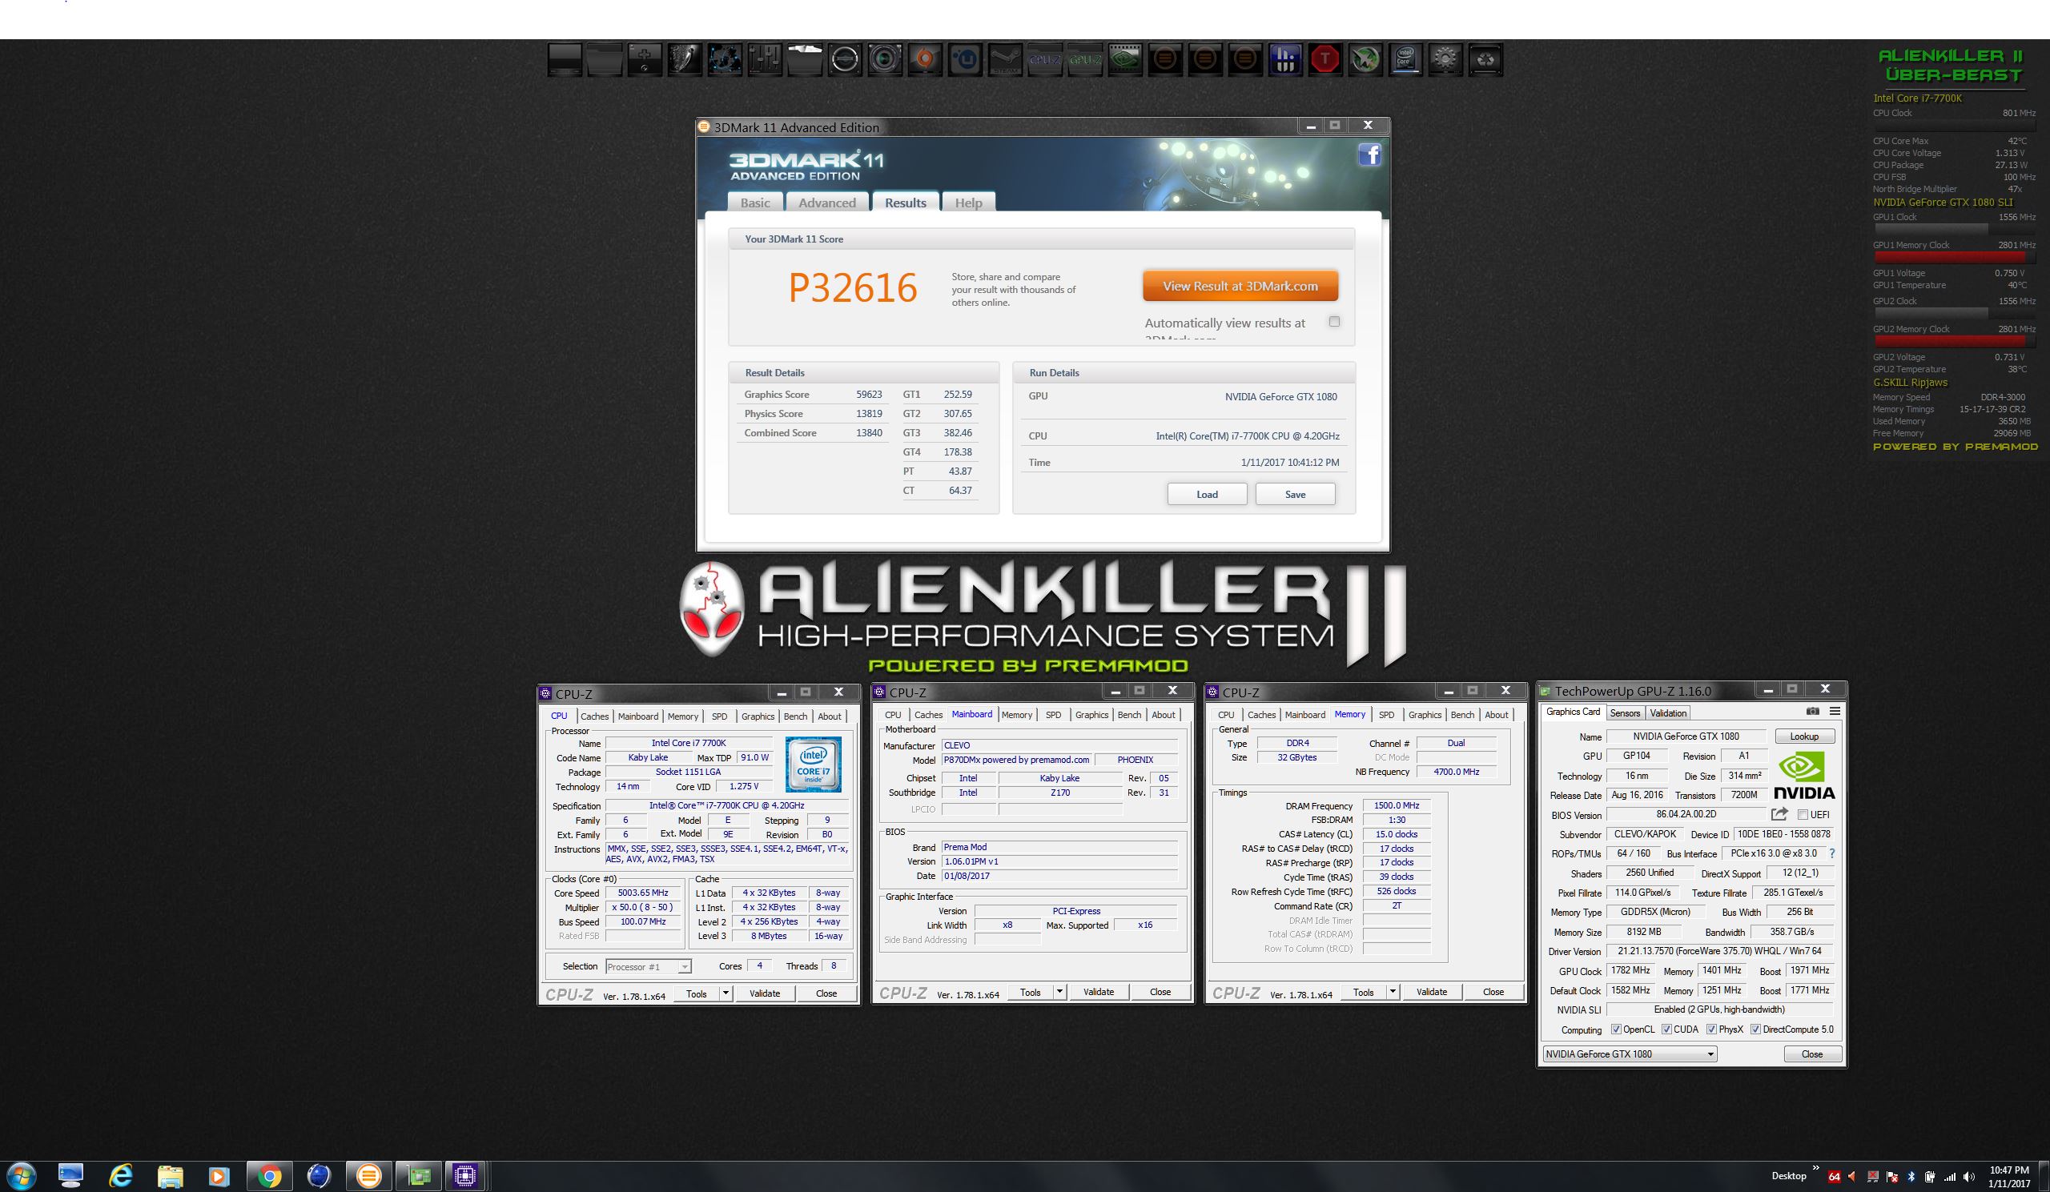2050x1192 pixels.
Task: Open Internet Explorer from the taskbar
Action: (120, 1176)
